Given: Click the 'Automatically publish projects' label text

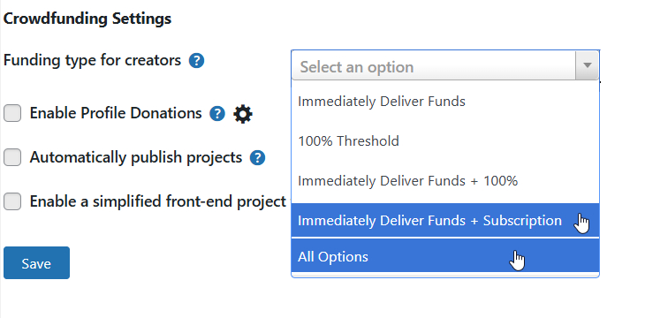Looking at the screenshot, I should coord(136,157).
